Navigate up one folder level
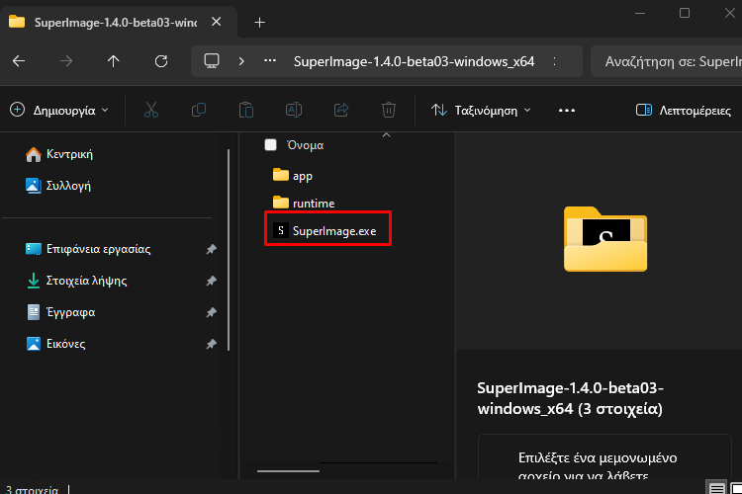742x494 pixels. click(x=114, y=61)
